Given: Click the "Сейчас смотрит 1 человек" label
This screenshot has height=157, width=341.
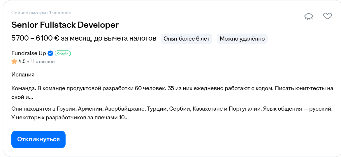Looking at the screenshot, I should tap(41, 13).
